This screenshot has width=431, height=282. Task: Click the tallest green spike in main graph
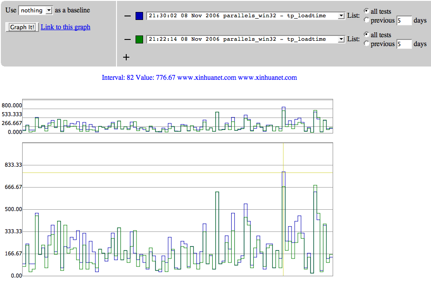tap(315, 186)
